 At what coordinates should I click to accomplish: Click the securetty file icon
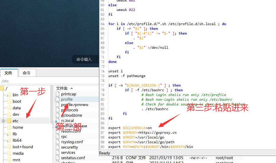[58, 147]
